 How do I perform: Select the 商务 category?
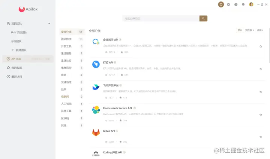coord(72,75)
